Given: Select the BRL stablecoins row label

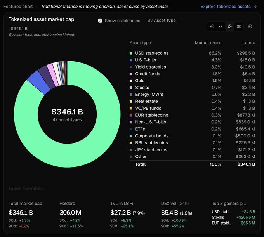Looking at the screenshot, I should tap(151, 143).
